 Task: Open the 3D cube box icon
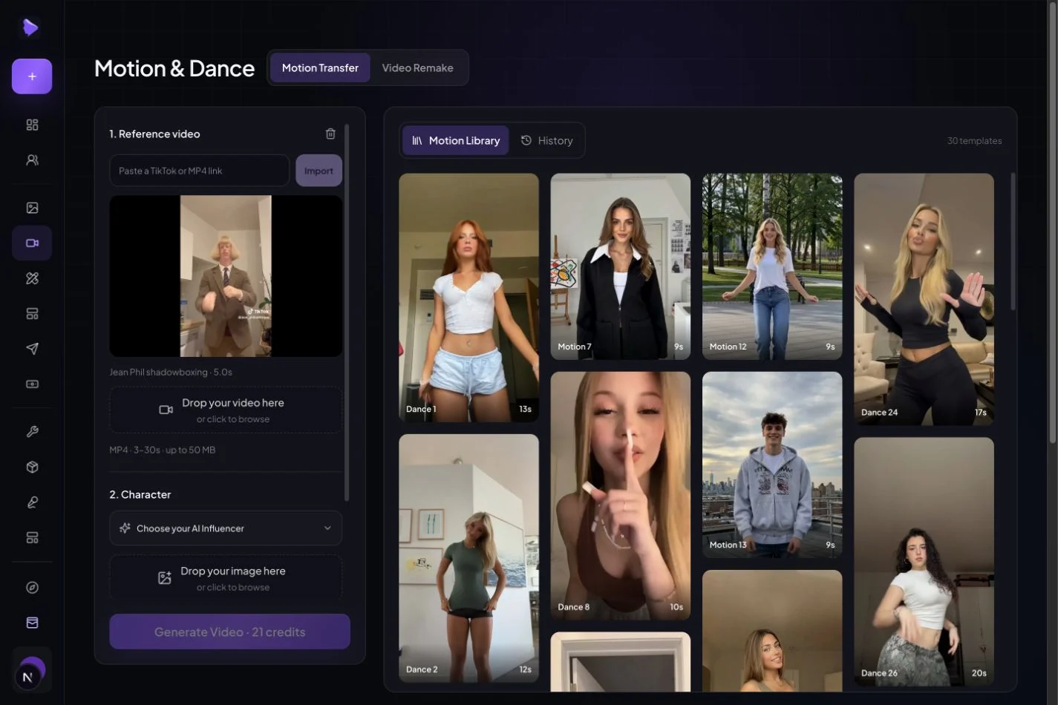coord(32,467)
